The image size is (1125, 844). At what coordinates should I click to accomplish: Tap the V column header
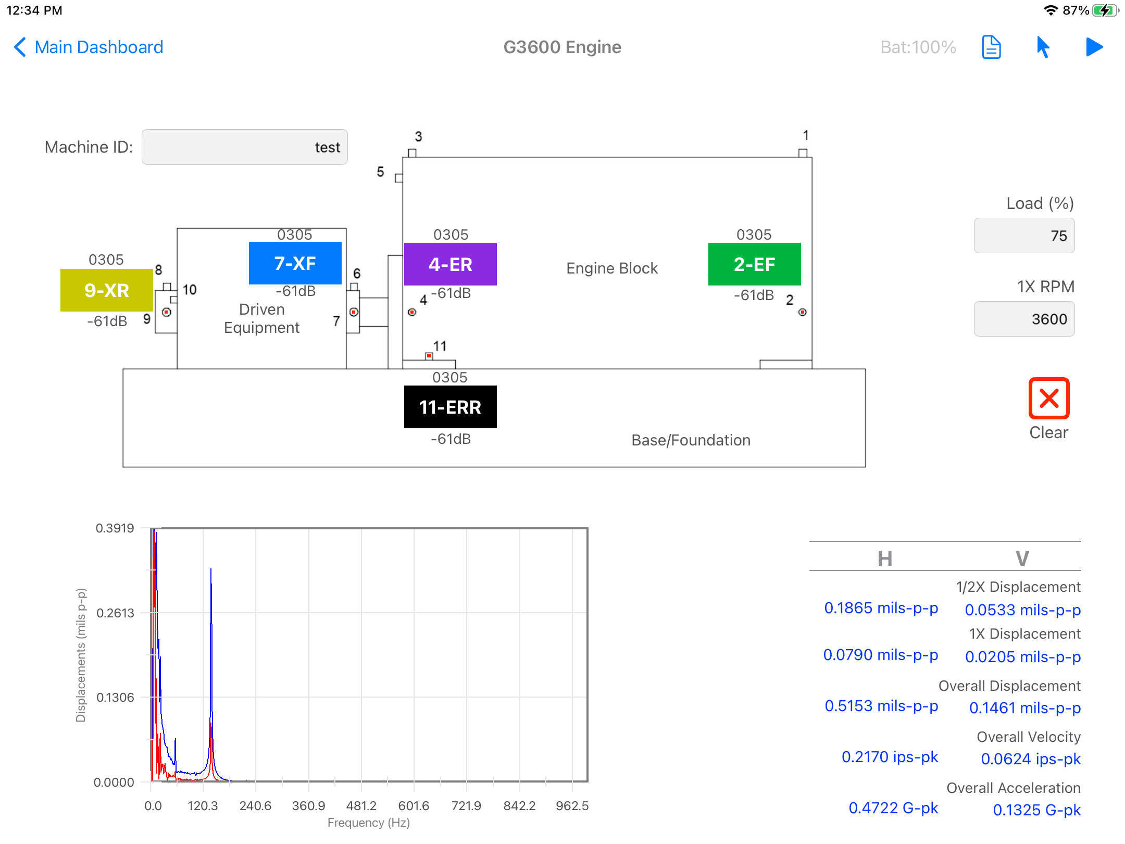1022,558
